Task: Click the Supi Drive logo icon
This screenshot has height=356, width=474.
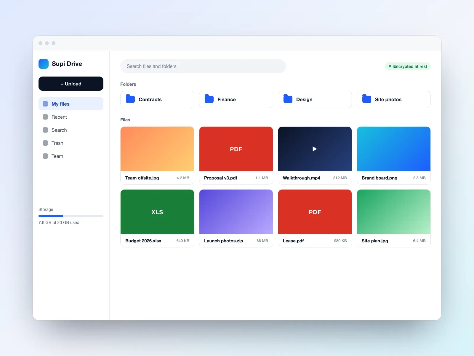Action: (44, 64)
